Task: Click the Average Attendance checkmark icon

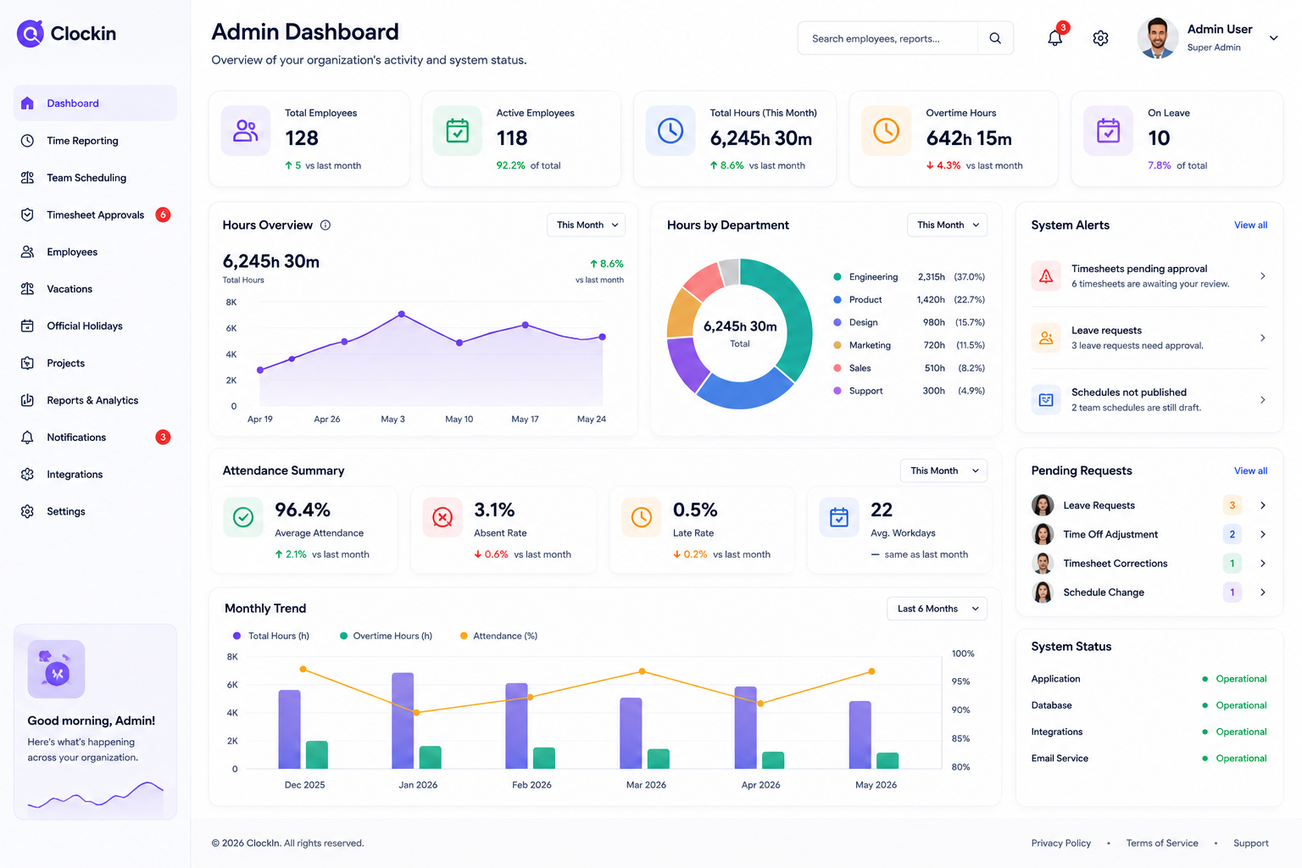Action: (243, 517)
